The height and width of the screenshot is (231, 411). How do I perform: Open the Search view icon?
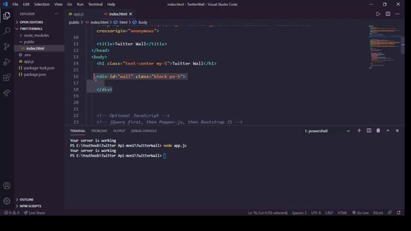click(7, 31)
